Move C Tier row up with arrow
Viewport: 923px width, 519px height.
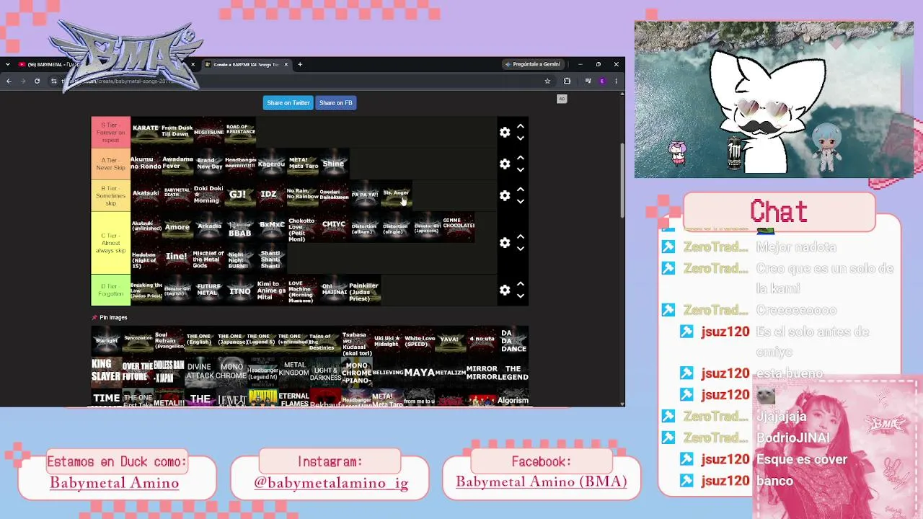(520, 237)
